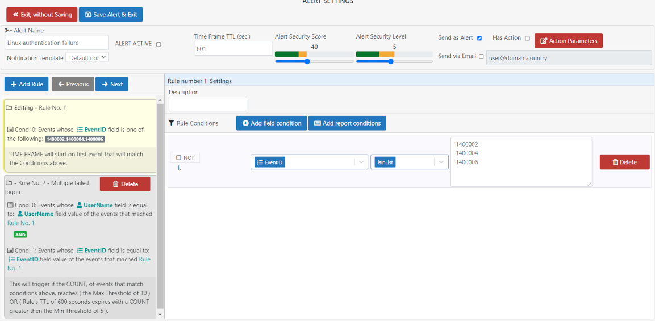Click double-chevron icon on Exit button
Viewport: 655px width, 321px height.
click(x=16, y=14)
